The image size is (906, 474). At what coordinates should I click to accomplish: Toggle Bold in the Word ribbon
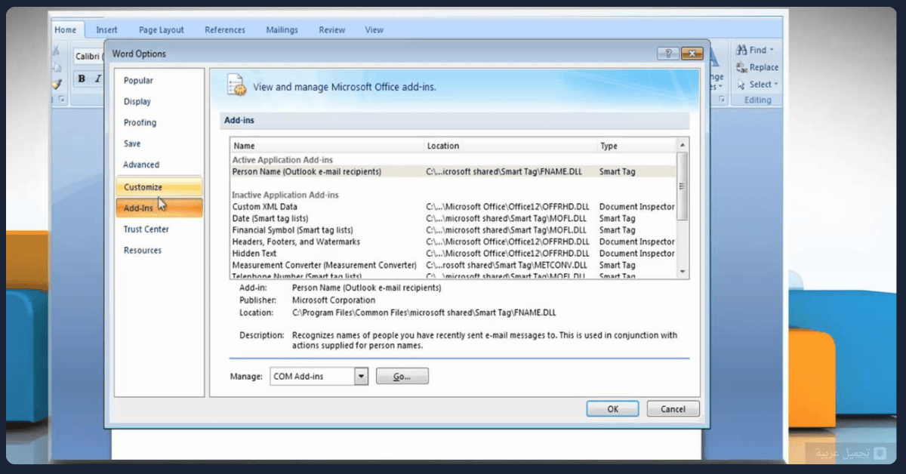click(82, 78)
